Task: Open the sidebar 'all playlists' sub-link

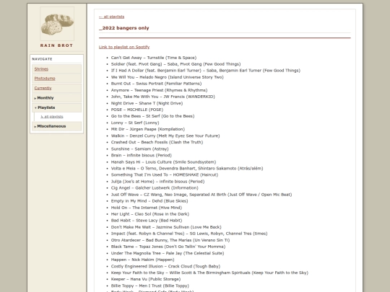Action: [52, 117]
